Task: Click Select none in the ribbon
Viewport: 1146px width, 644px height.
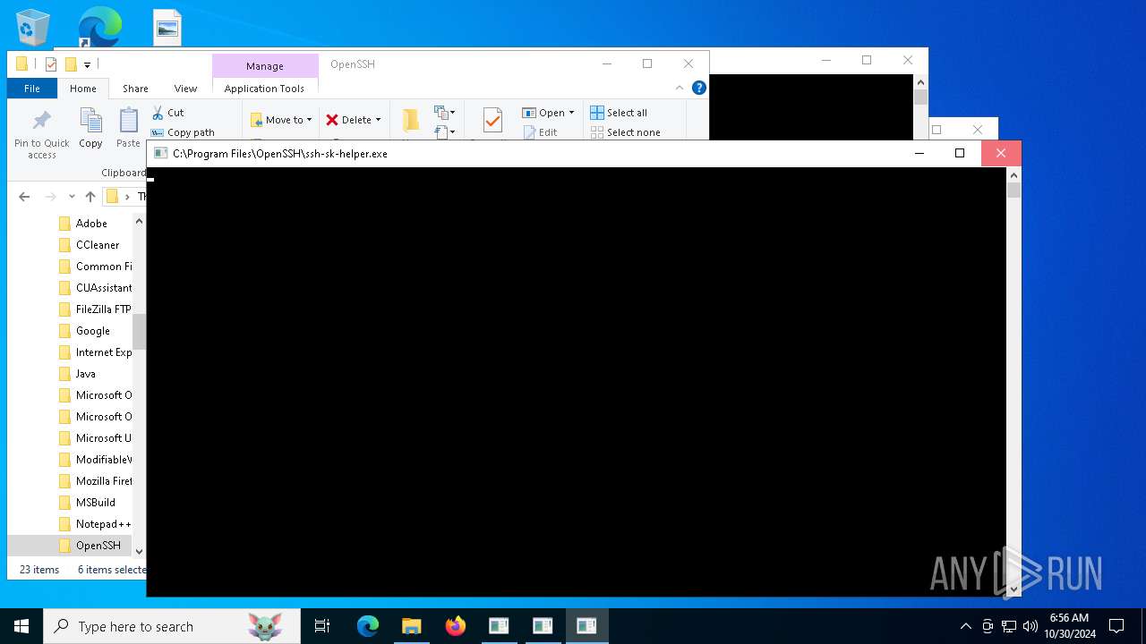Action: click(x=625, y=132)
